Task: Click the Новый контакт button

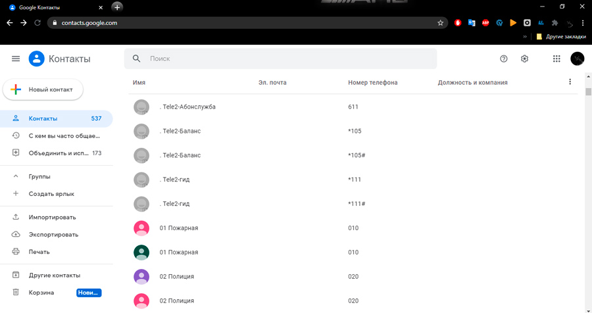Action: point(43,89)
